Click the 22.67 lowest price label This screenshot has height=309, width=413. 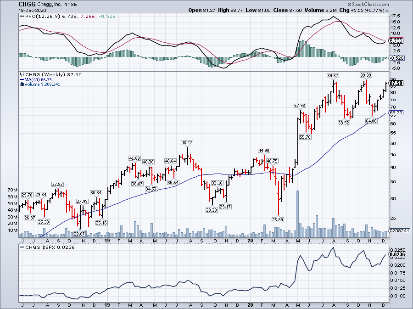pyautogui.click(x=79, y=234)
